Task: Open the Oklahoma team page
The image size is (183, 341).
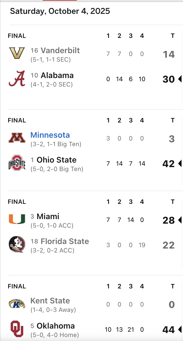Action: 56,326
